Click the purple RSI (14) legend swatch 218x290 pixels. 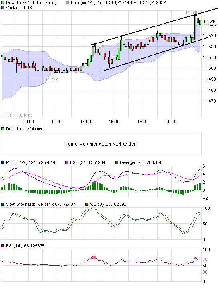click(3, 246)
